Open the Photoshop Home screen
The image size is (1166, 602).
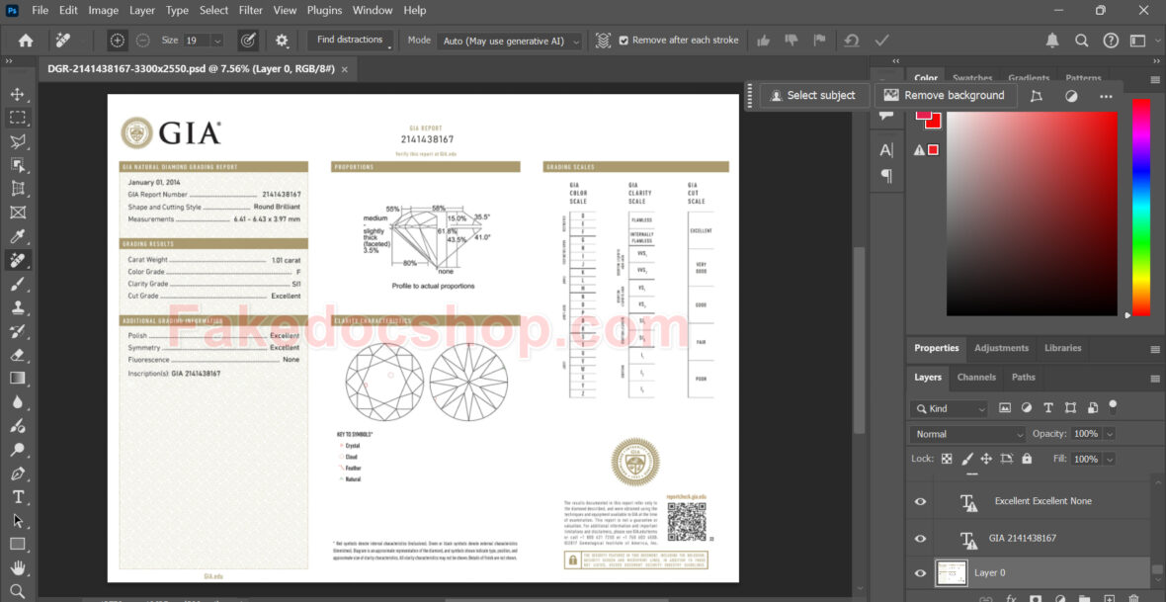tap(24, 41)
